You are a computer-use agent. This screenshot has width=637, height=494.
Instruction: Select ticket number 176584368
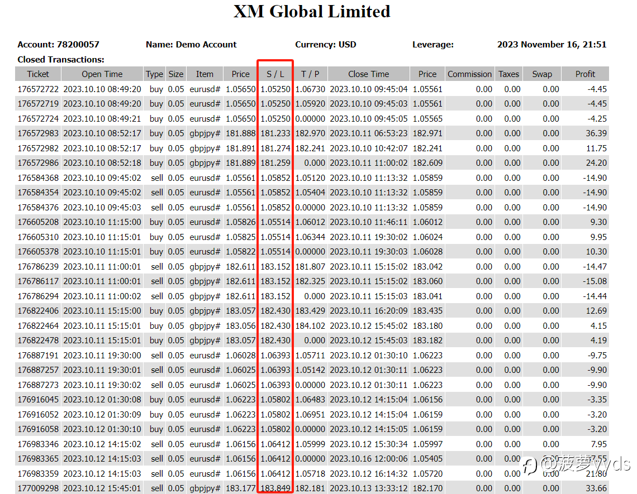(x=38, y=178)
